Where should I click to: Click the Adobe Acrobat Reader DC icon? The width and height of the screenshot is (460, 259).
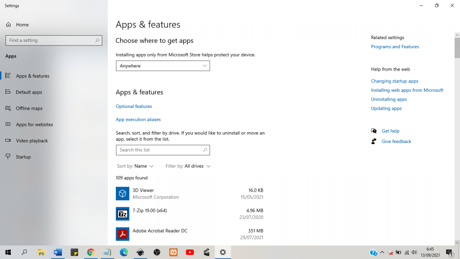(x=122, y=234)
